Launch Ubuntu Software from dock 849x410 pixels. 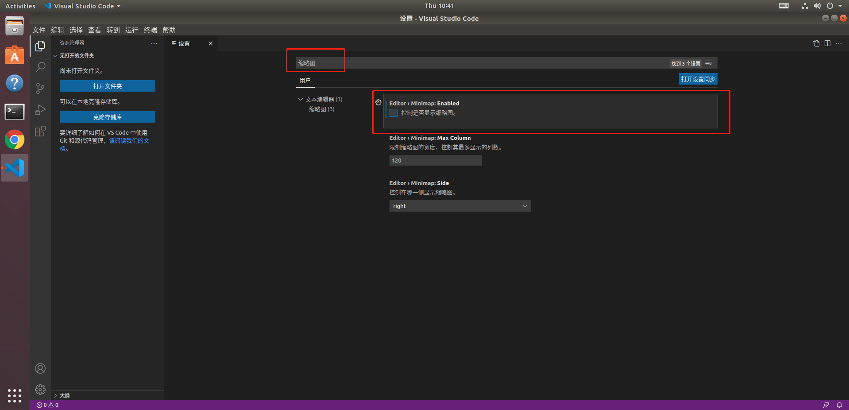pyautogui.click(x=15, y=55)
